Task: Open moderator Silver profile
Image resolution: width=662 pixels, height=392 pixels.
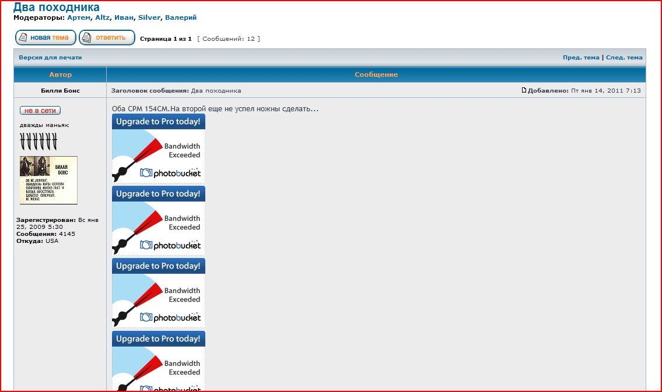Action: pos(149,18)
